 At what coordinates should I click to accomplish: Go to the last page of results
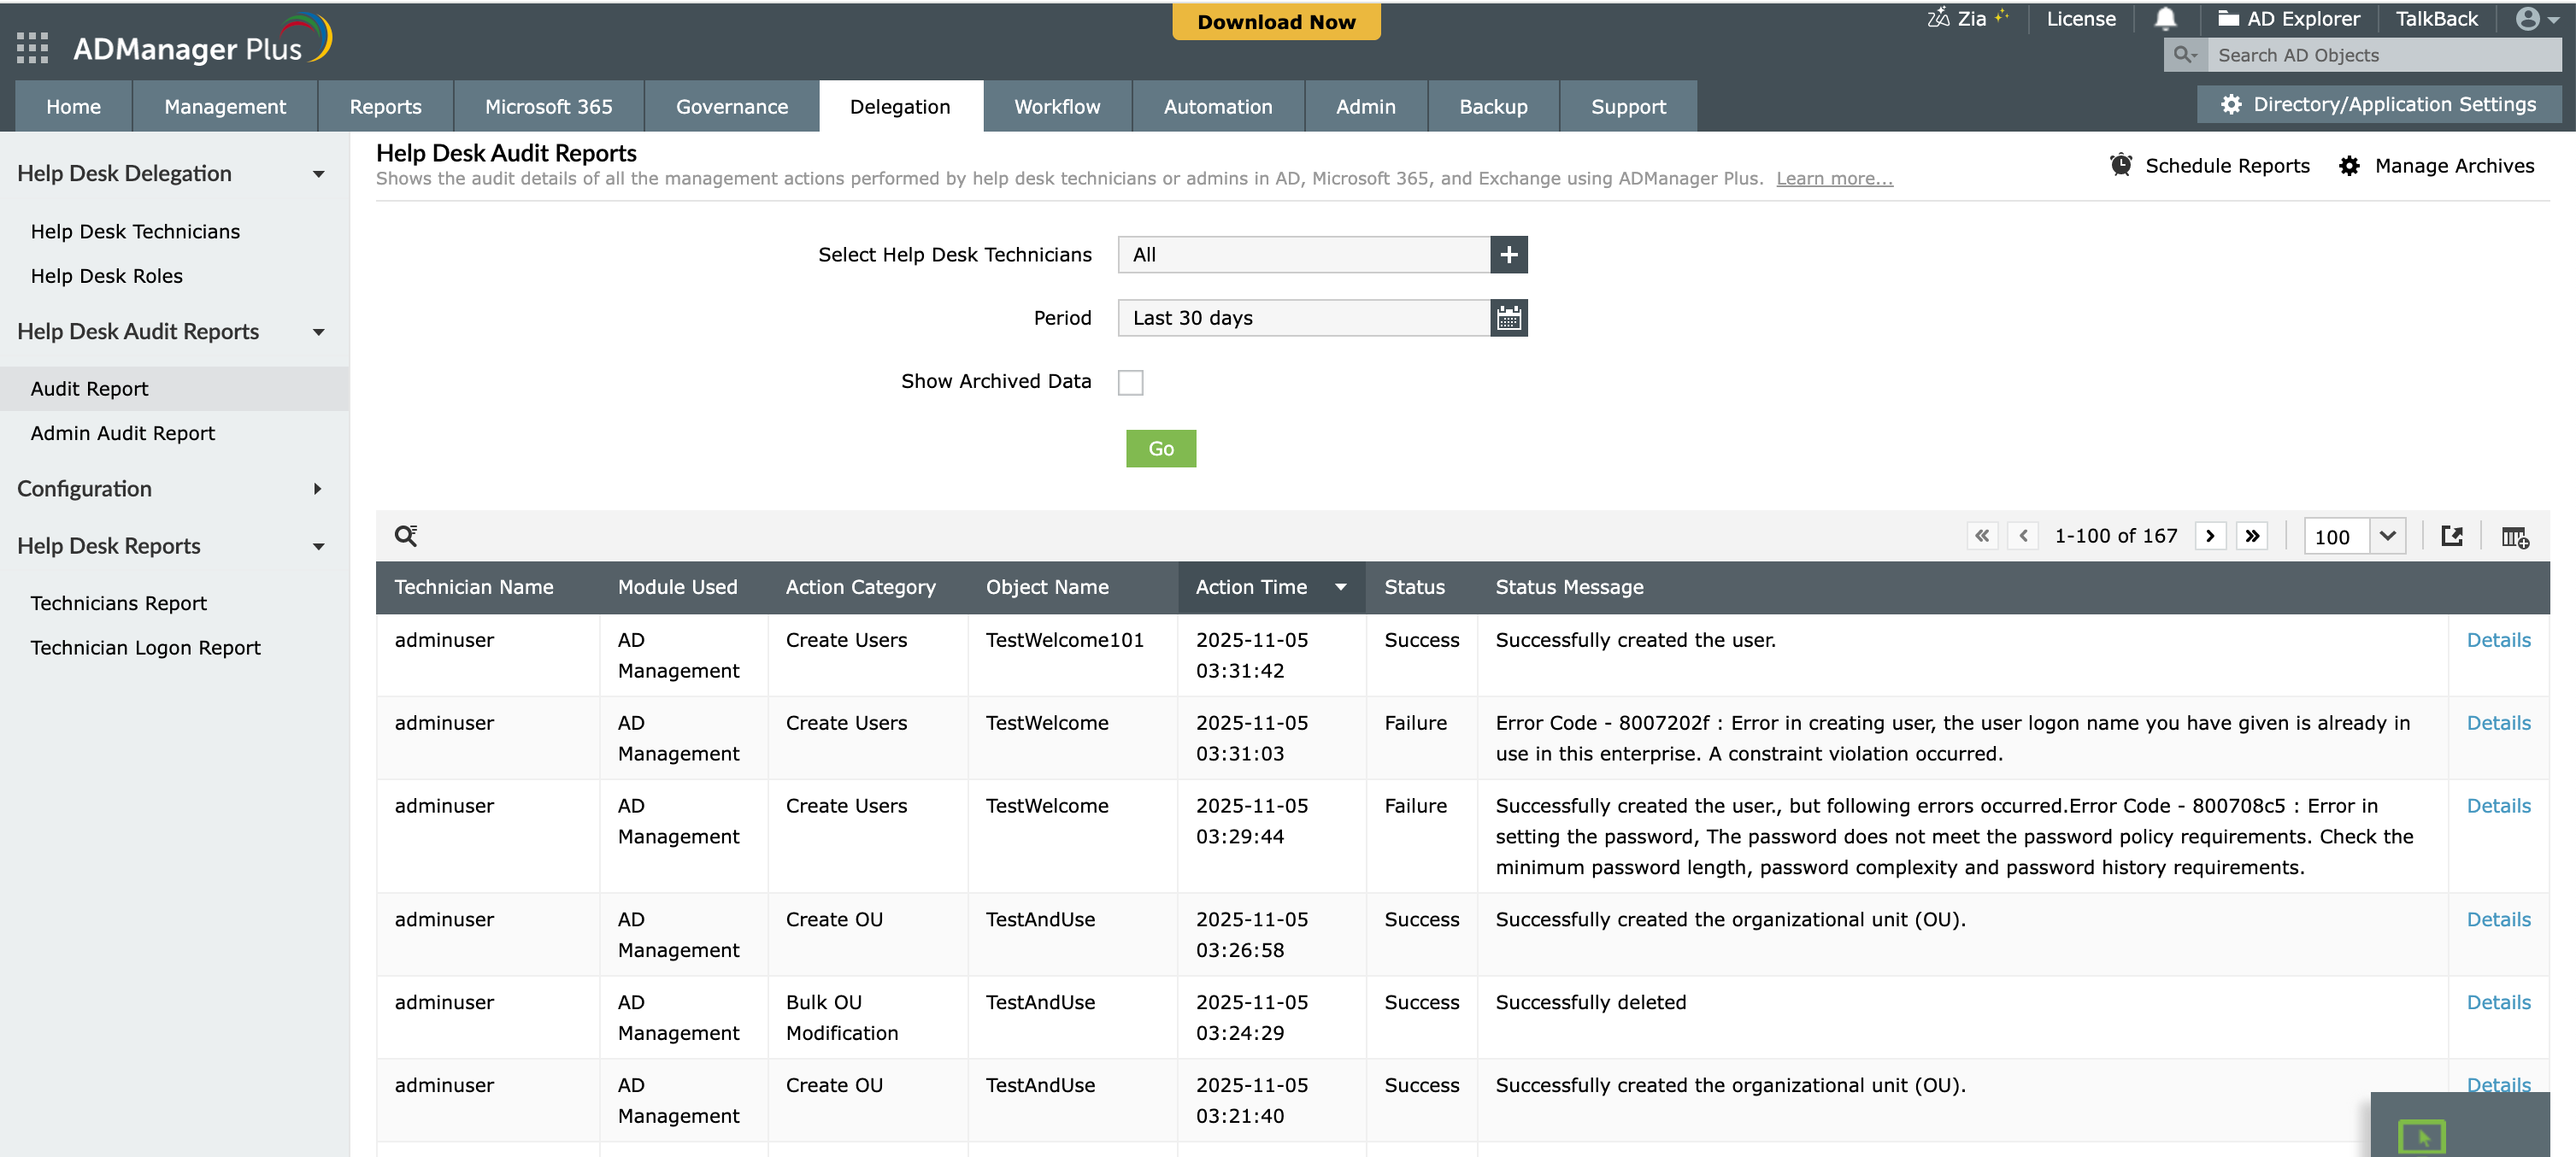pyautogui.click(x=2252, y=536)
